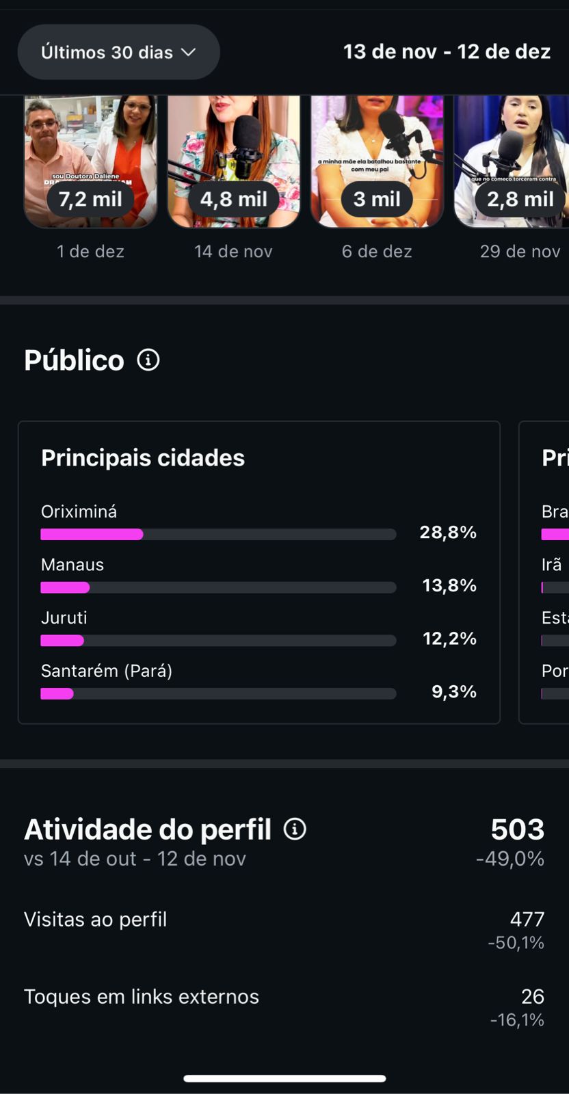Open the 2,8 mil video from 29 de nov
Screen dimensions: 569x1094
click(x=513, y=161)
